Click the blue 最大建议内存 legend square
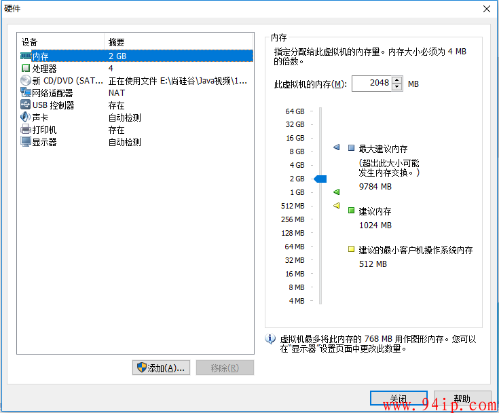Viewport: 499px width, 413px height. (x=352, y=148)
